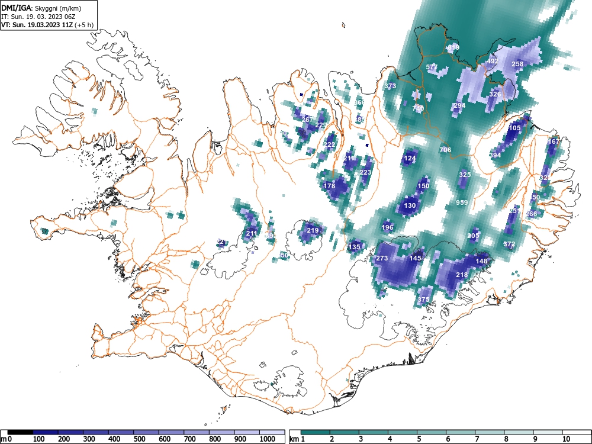Click the 258 visibility value

(517, 64)
